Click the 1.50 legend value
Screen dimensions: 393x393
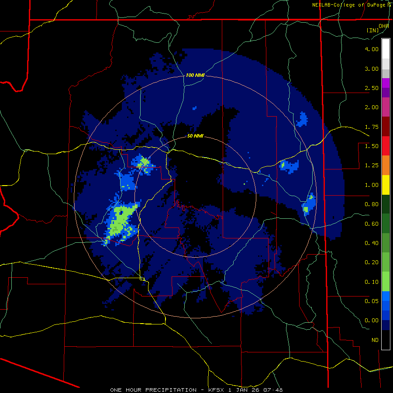click(x=372, y=146)
